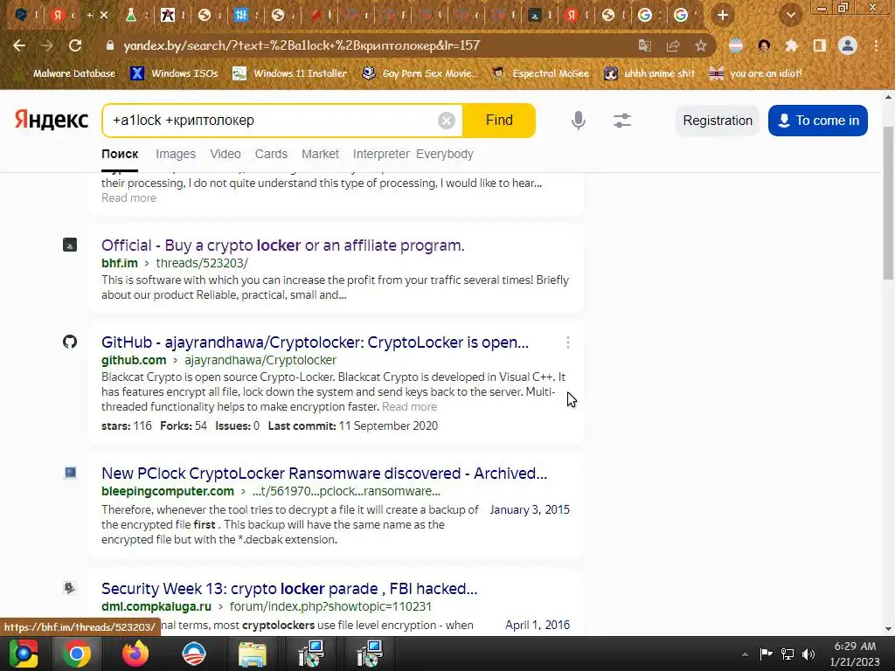Open the Windows 11 Installer bookmark

coord(290,73)
